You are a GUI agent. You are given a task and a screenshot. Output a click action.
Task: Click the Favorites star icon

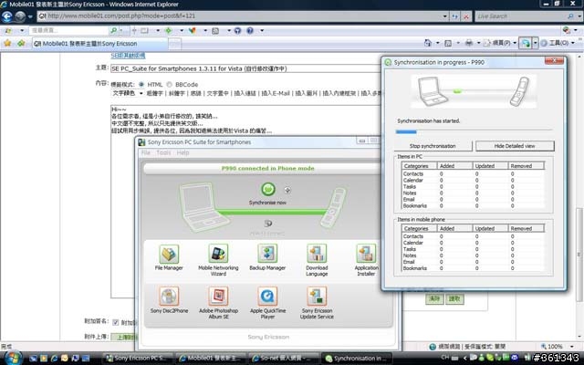(x=7, y=43)
